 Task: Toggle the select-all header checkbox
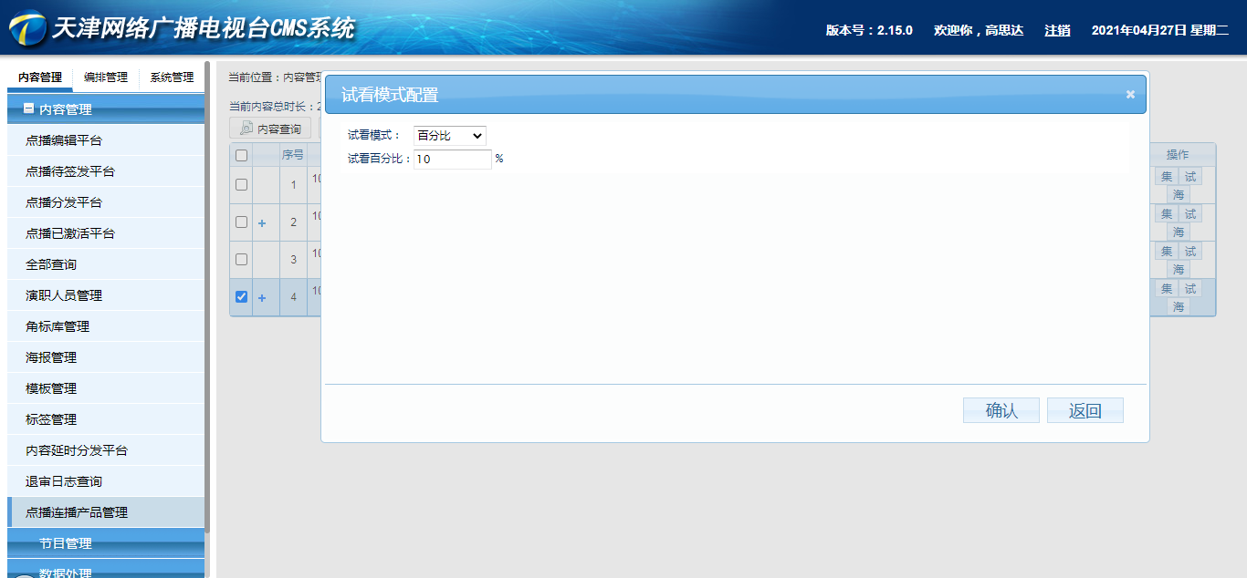241,155
